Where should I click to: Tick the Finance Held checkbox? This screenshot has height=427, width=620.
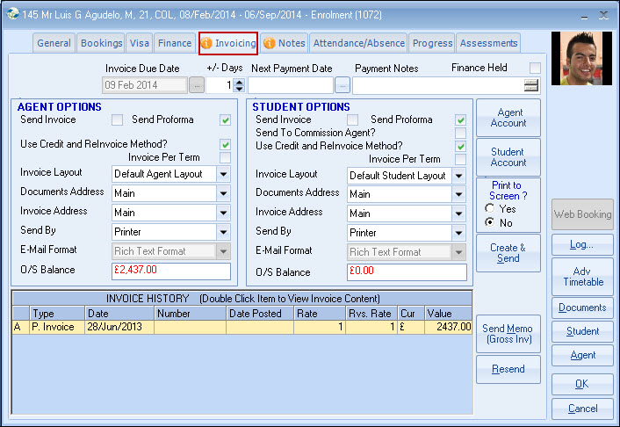point(535,69)
